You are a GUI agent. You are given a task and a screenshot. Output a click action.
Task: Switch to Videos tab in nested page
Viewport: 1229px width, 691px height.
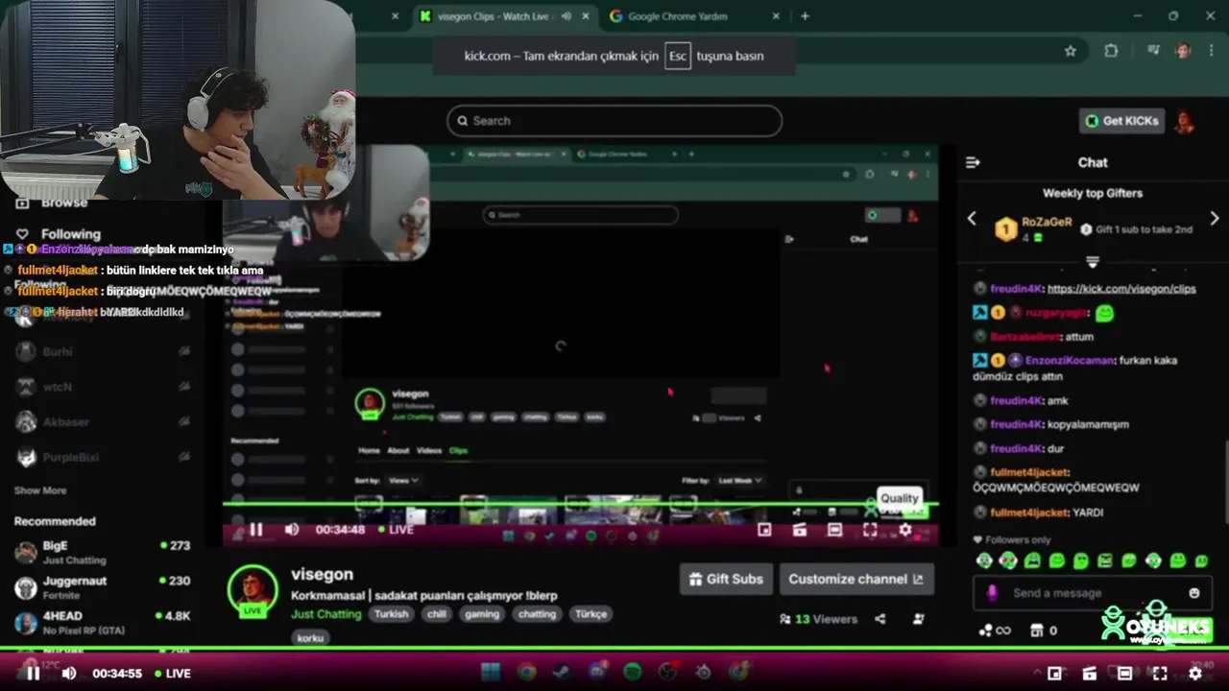[x=429, y=450]
